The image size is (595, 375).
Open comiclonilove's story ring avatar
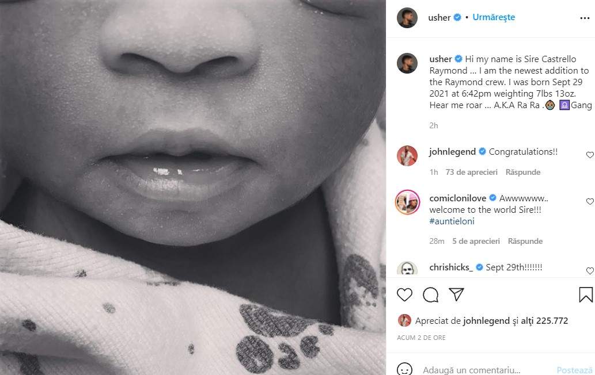point(407,202)
